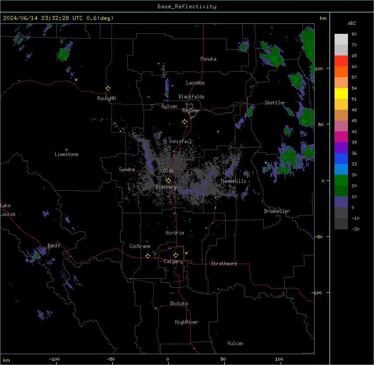
Task: Select the RedDeer city label
Action: tap(191, 111)
